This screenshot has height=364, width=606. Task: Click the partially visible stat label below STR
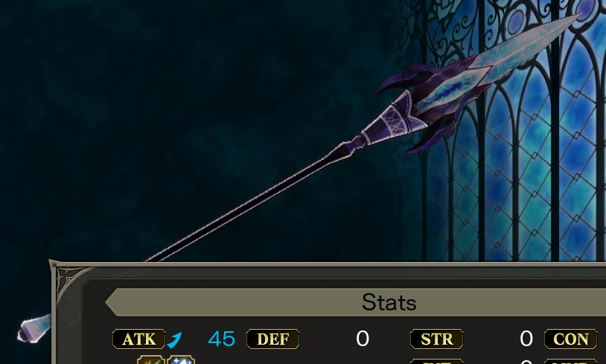437,362
